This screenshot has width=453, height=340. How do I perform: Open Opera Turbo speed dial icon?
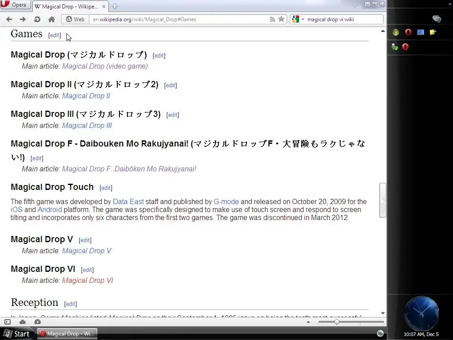click(x=38, y=322)
